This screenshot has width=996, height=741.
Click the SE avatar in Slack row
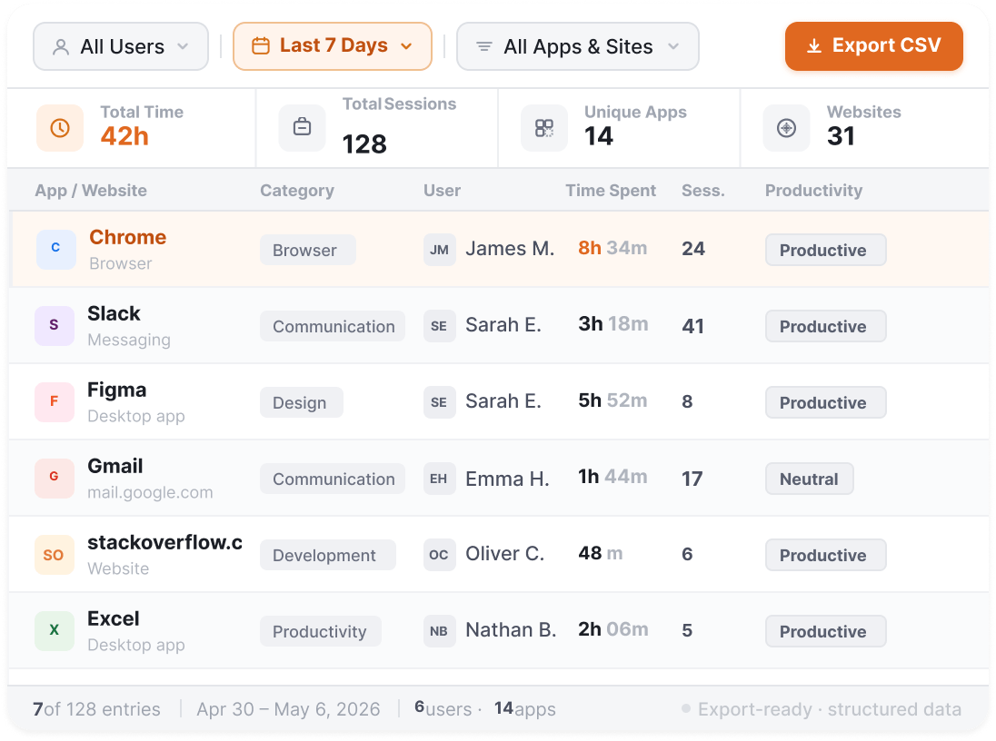[440, 326]
